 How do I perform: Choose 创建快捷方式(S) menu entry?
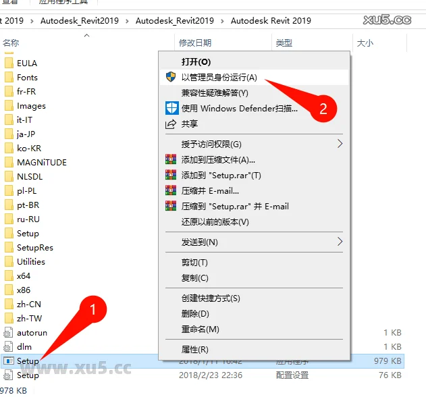point(211,298)
